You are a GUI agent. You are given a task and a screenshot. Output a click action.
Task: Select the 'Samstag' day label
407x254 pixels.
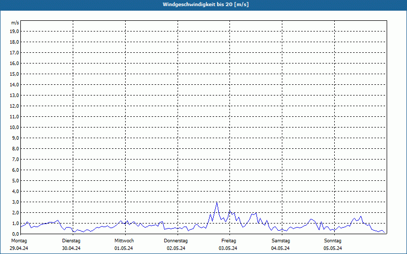pyautogui.click(x=281, y=241)
